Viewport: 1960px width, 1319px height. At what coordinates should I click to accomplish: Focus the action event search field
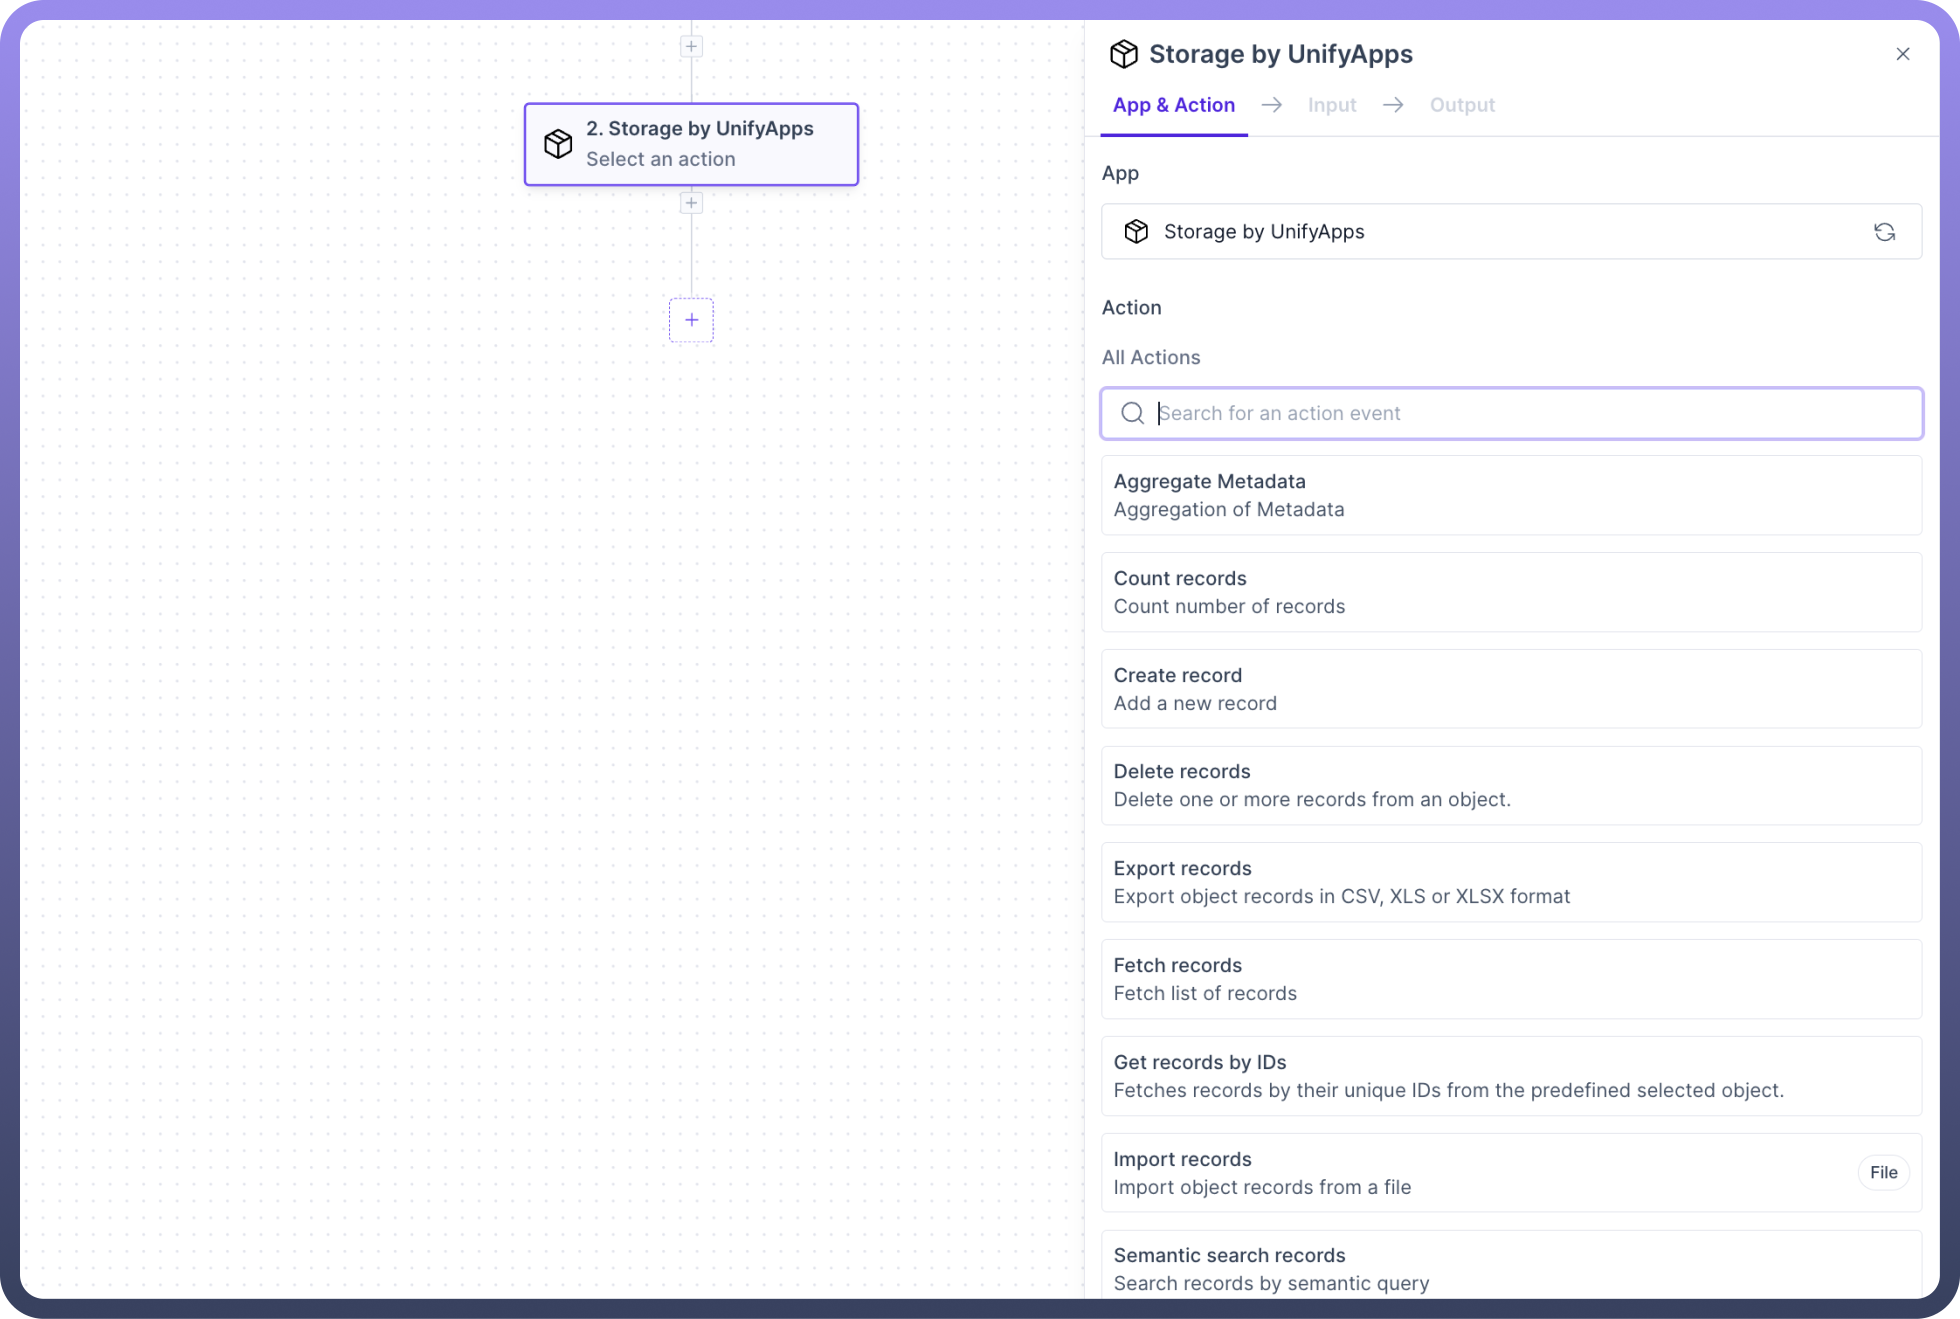point(1531,413)
